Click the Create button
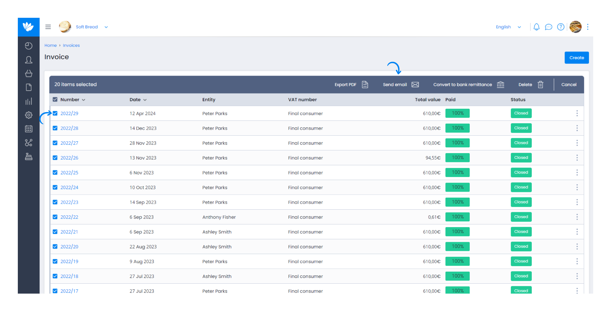Image resolution: width=611 pixels, height=311 pixels. pos(577,58)
